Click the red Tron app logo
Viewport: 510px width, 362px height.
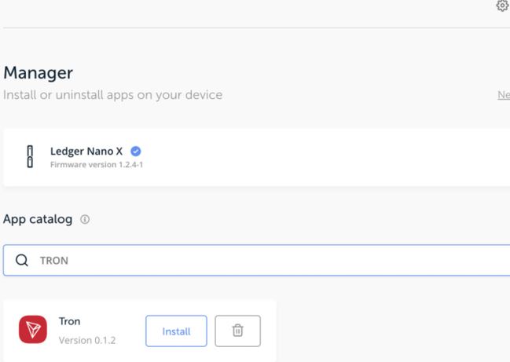[32, 331]
